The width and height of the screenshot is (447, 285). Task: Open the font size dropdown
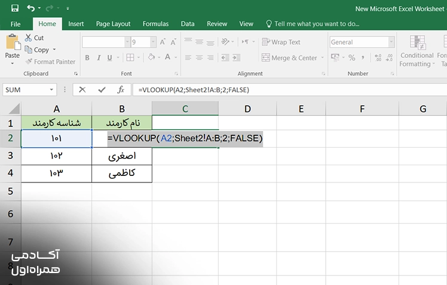tap(153, 42)
